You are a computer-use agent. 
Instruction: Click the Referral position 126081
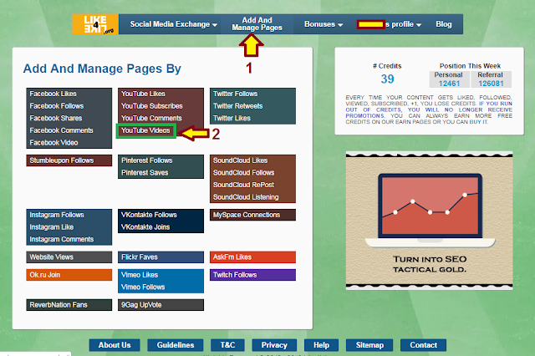coord(491,84)
